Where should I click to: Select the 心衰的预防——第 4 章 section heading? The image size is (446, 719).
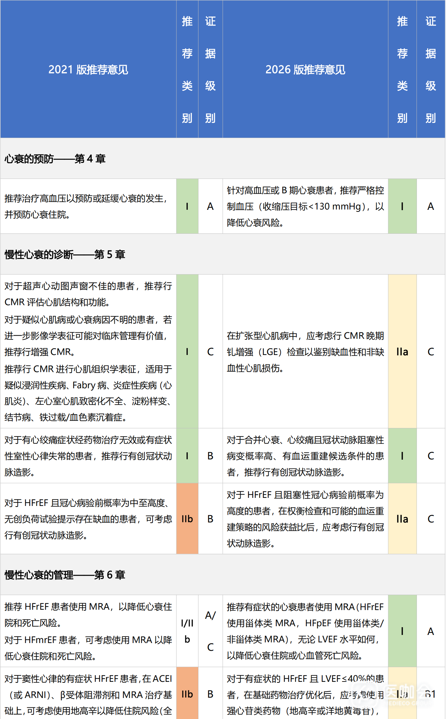[55, 159]
